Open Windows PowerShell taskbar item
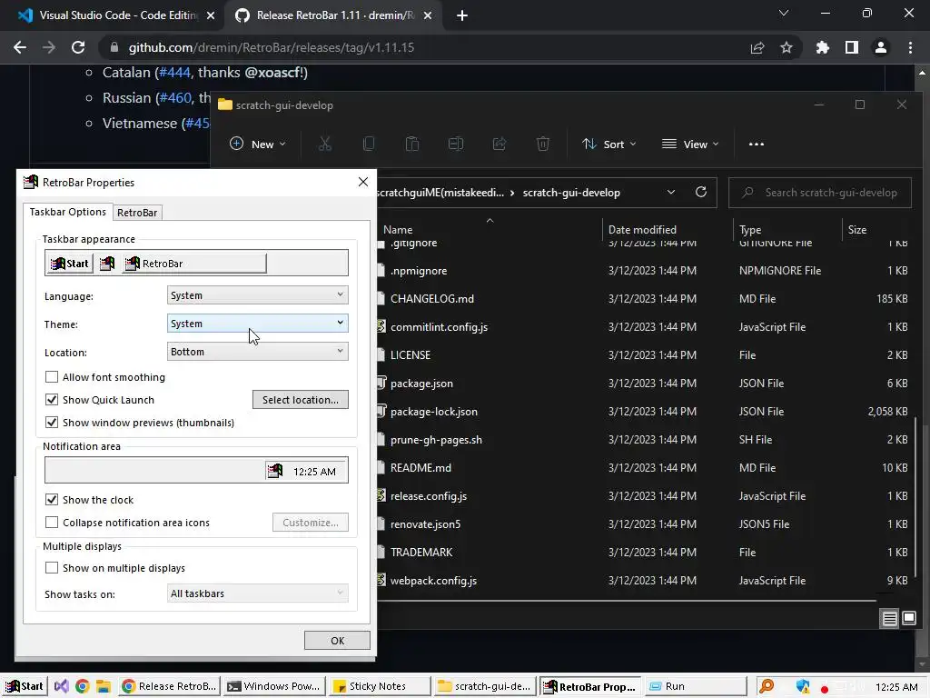Screen dimensions: 930x698 click(275, 686)
